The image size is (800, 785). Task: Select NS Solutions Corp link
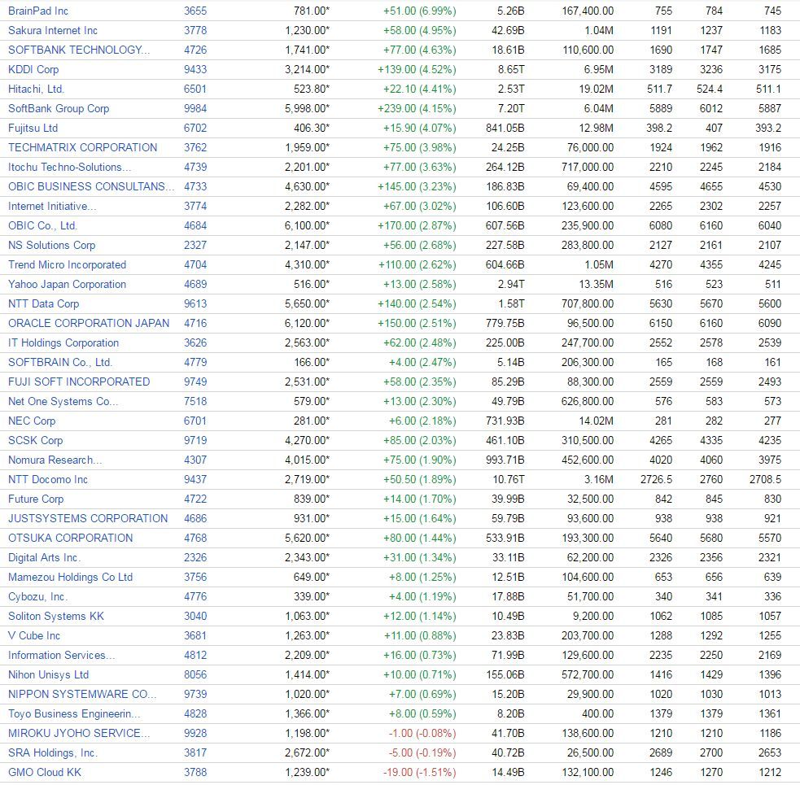click(51, 246)
